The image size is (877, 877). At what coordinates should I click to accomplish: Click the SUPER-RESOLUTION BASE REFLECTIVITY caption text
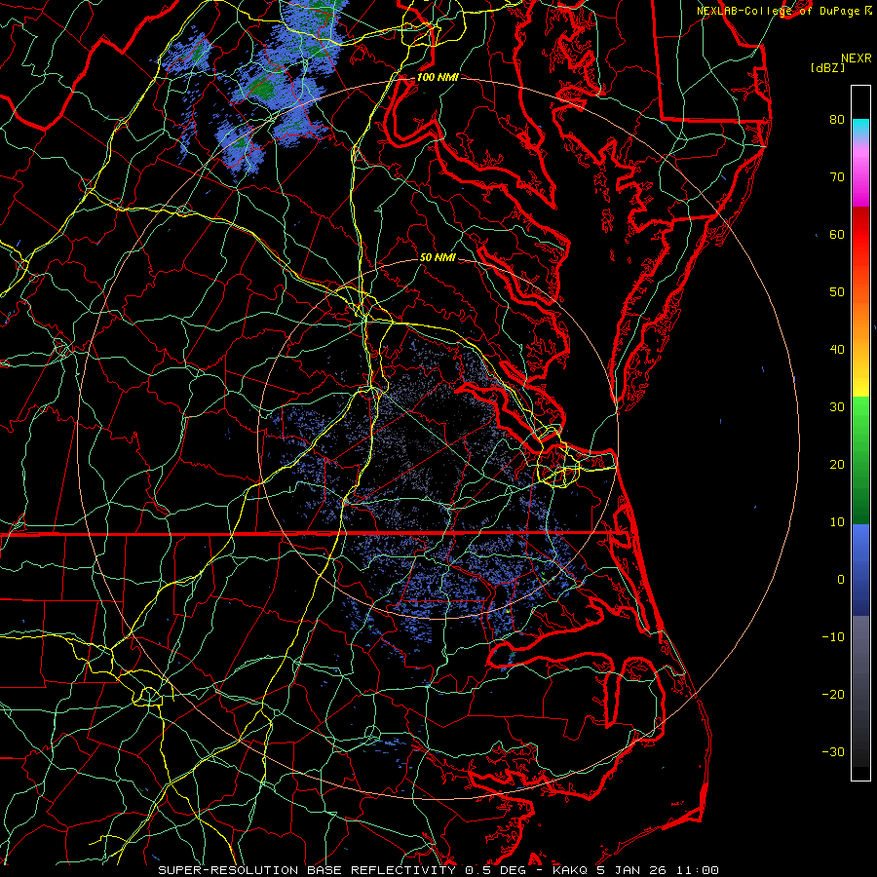(307, 870)
